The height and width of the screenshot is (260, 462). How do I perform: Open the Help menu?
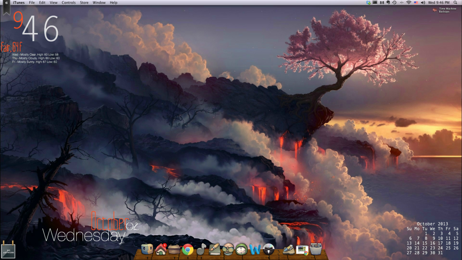[113, 3]
